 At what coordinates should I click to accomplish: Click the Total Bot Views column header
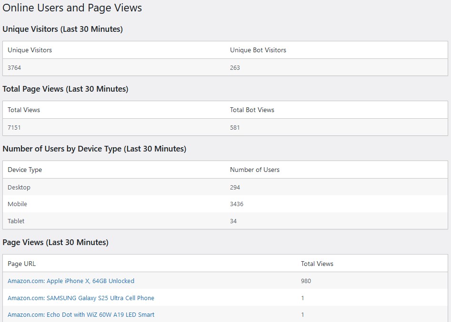(252, 110)
